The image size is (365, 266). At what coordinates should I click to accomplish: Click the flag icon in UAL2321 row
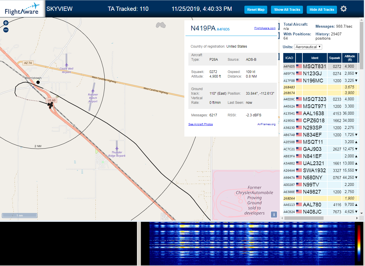299,163
